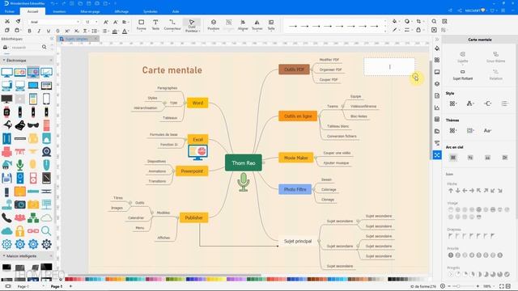
Task: Open the Aa theme font option
Action: tap(487, 131)
